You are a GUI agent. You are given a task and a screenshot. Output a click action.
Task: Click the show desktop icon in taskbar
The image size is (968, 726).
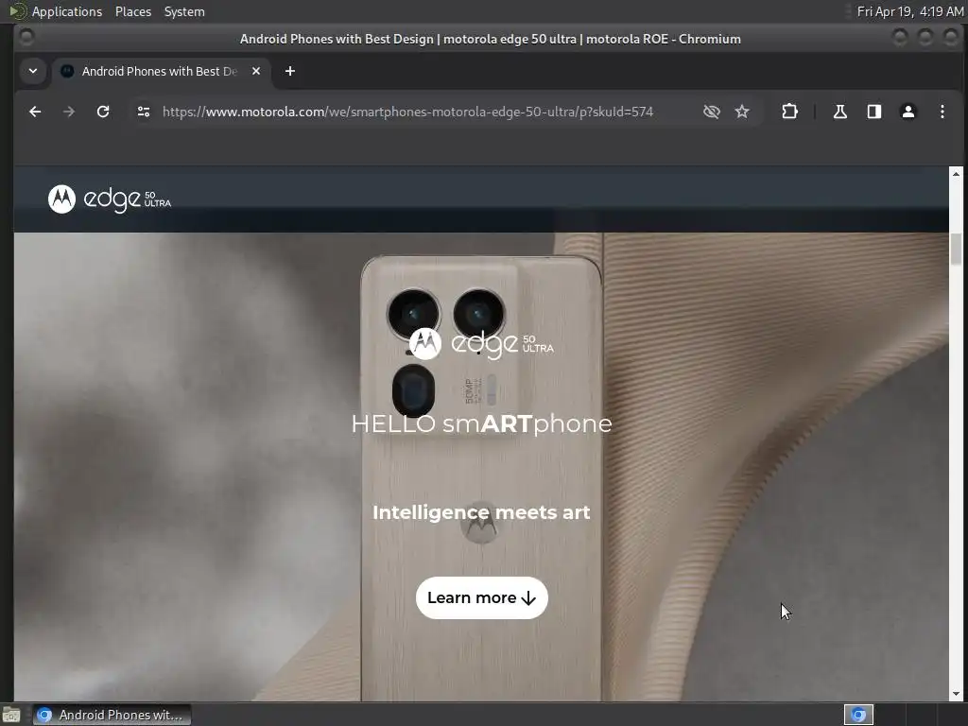click(11, 715)
